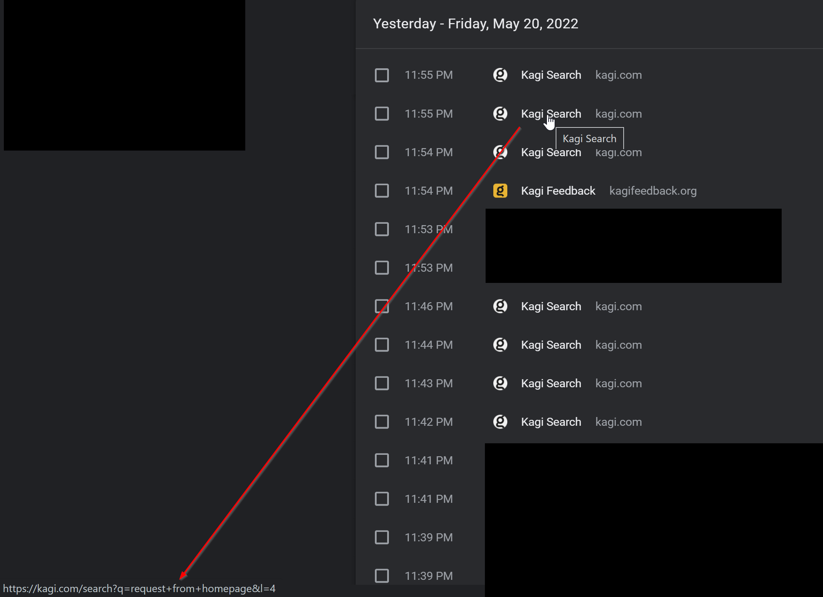
Task: Open the Kagi Search link from 11:44 PM
Action: [x=551, y=345]
